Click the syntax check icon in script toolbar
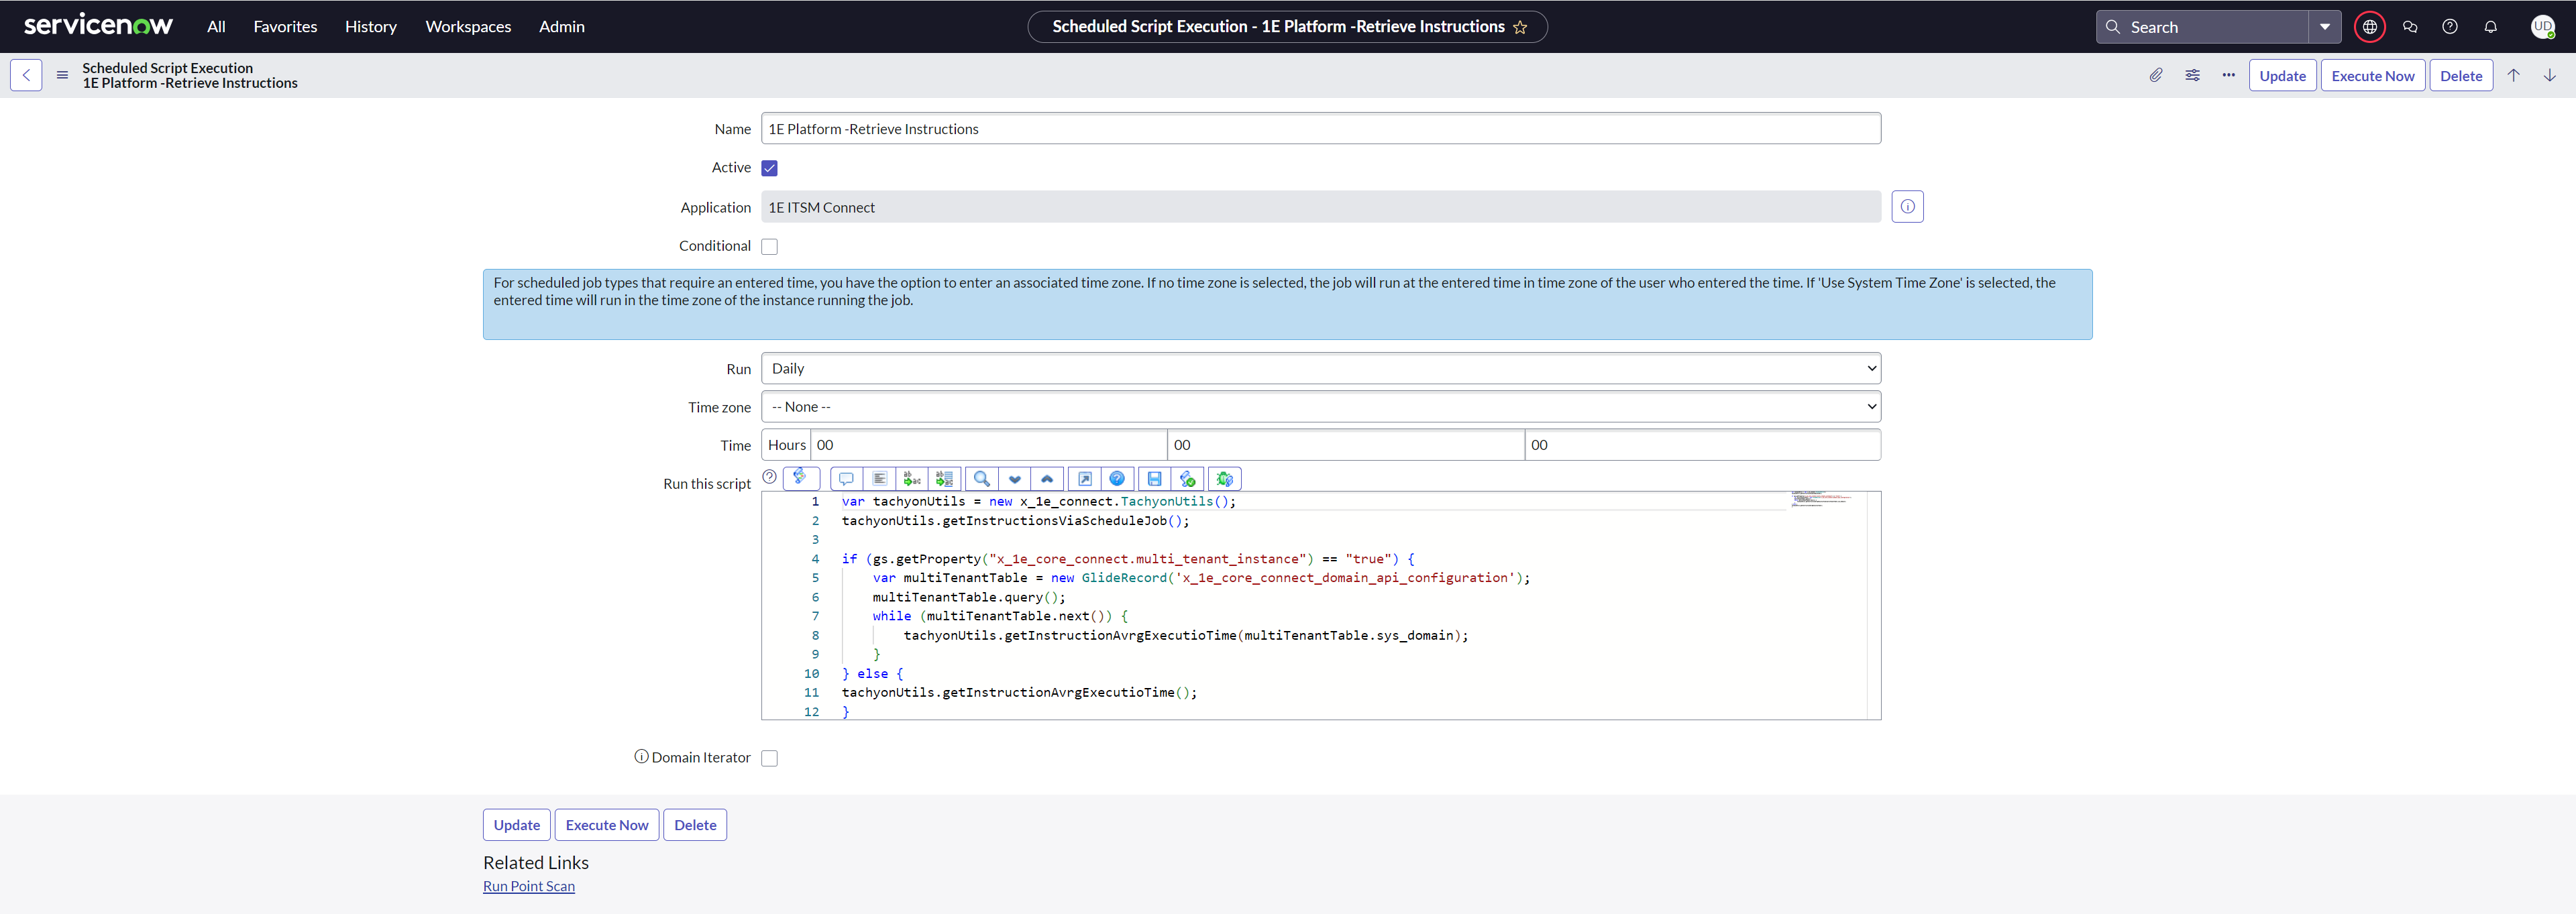Image resolution: width=2576 pixels, height=914 pixels. (x=1187, y=479)
